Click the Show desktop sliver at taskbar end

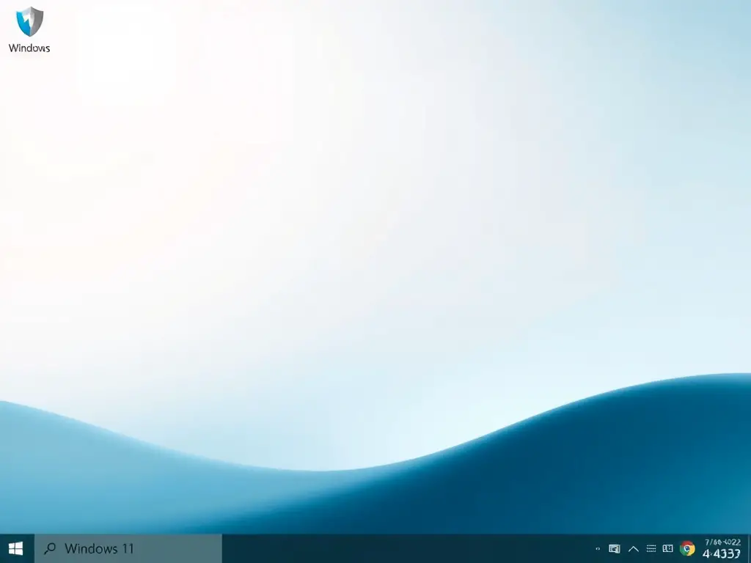(748, 548)
